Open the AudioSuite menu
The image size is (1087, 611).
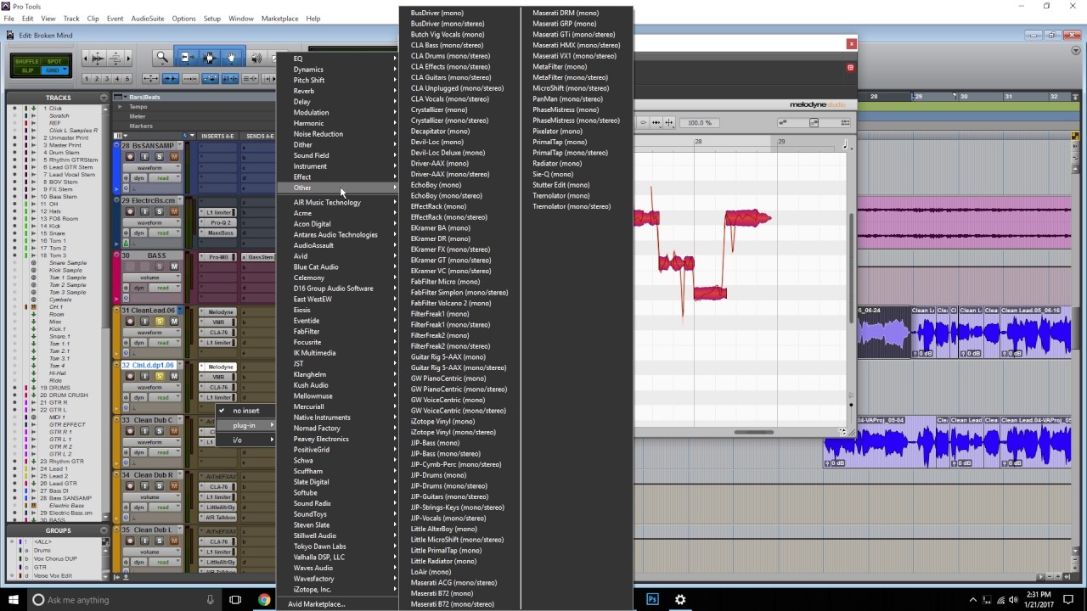tap(148, 19)
